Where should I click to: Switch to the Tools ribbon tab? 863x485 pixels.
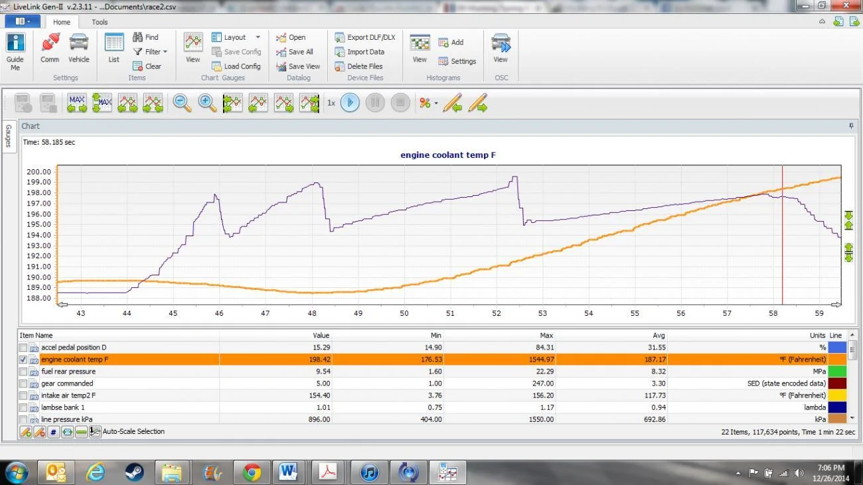pyautogui.click(x=100, y=22)
